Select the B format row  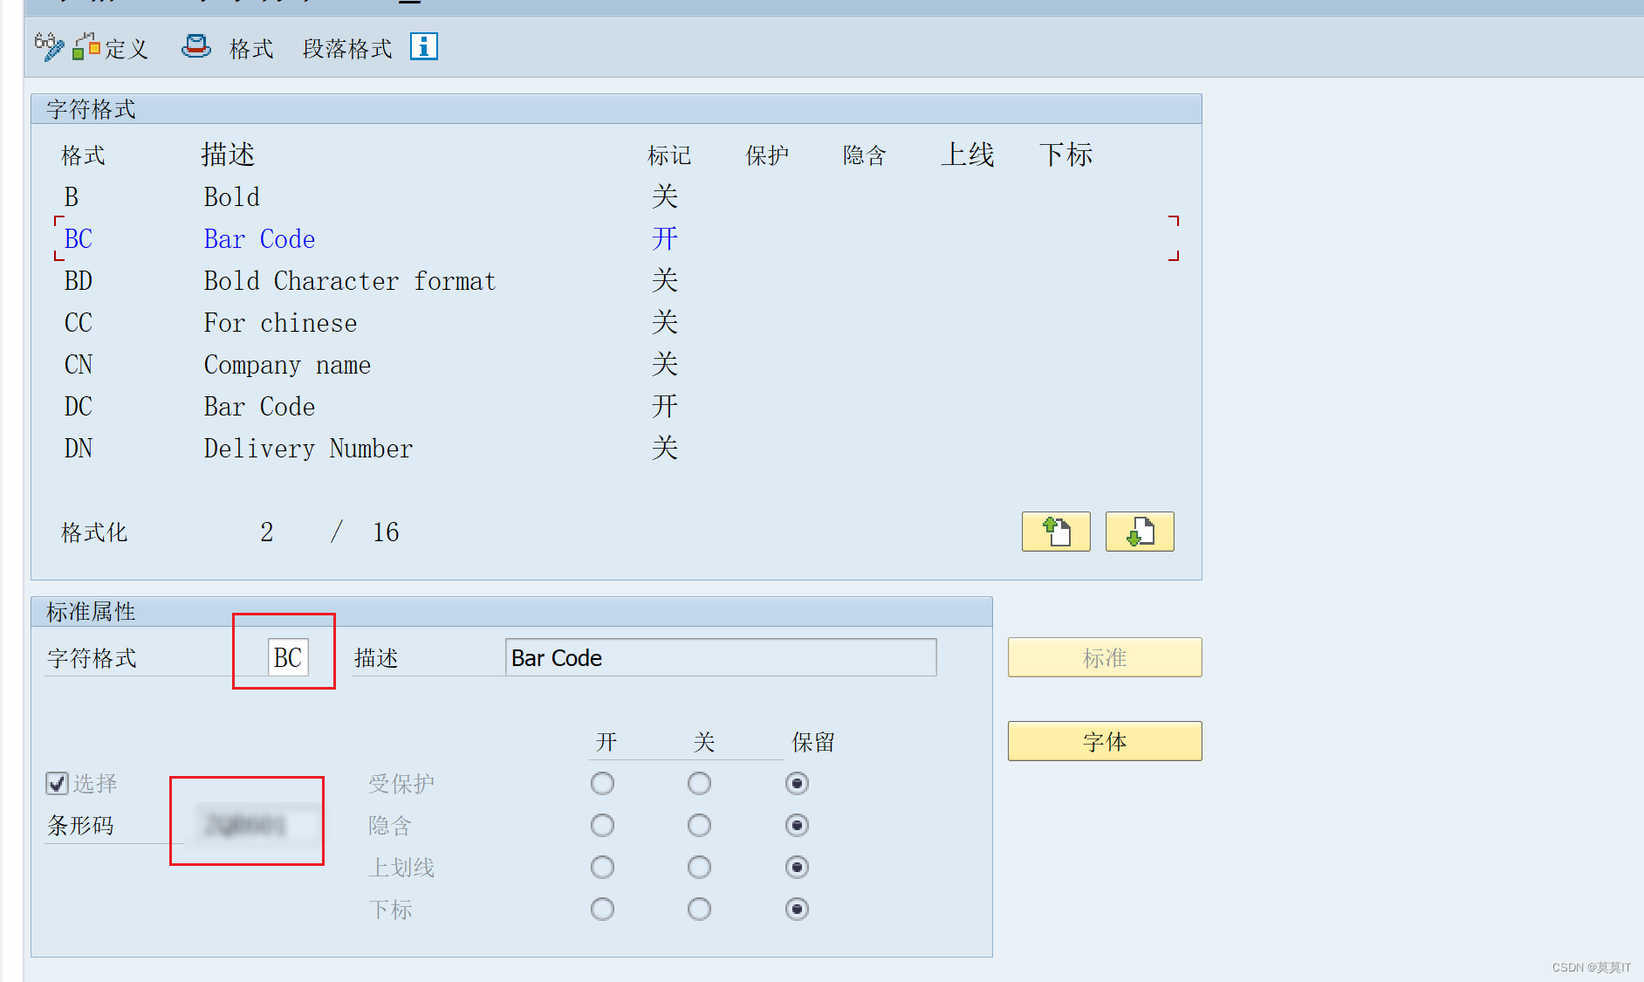[x=616, y=197]
